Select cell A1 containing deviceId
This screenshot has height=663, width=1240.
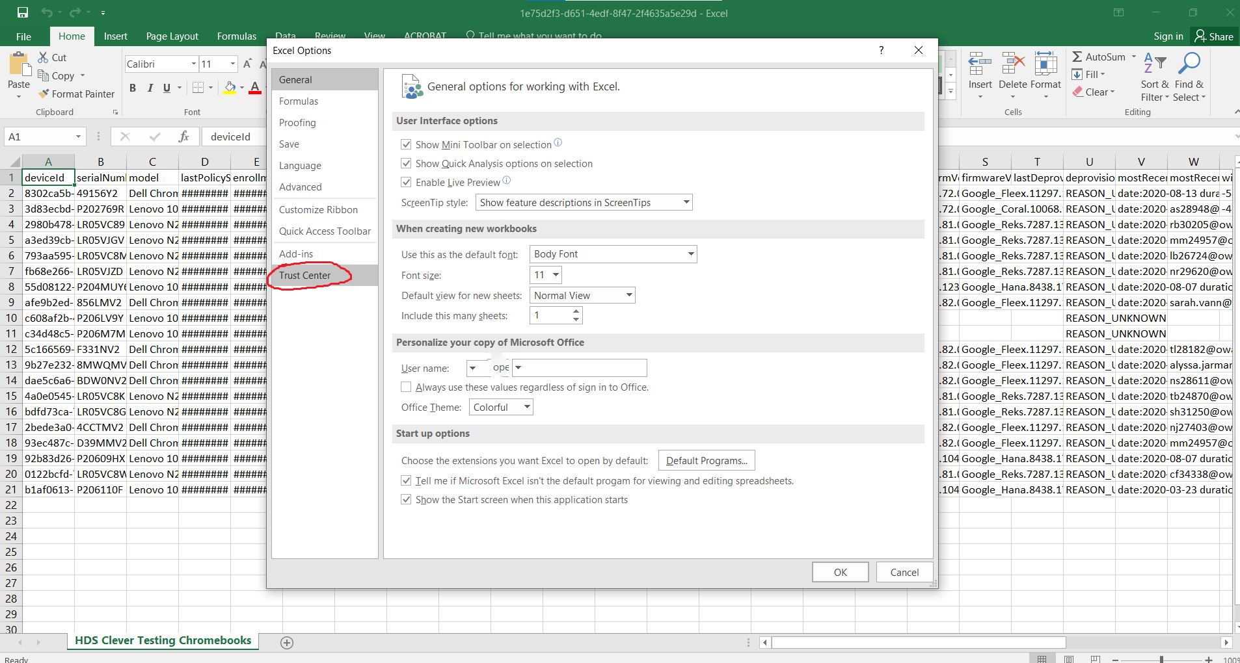click(x=48, y=177)
